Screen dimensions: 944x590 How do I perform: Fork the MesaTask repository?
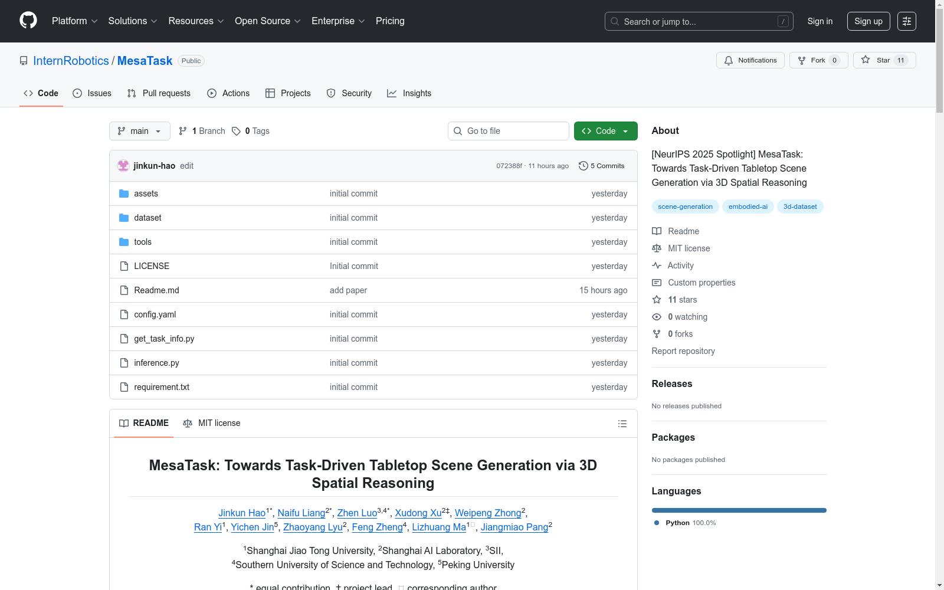point(819,60)
